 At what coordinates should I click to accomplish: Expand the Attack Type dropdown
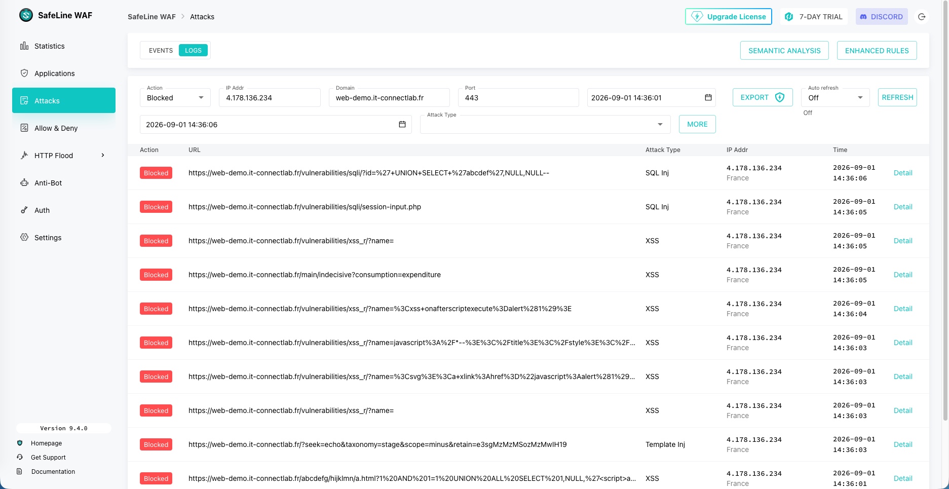545,125
